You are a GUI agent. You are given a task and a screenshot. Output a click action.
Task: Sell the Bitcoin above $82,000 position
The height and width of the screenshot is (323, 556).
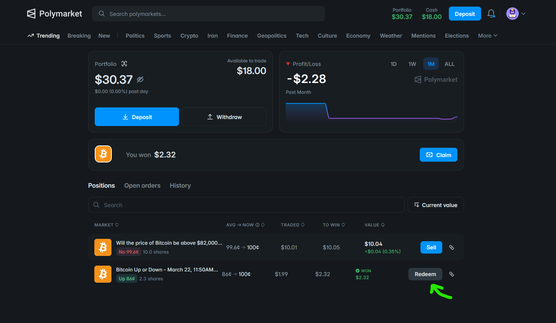click(431, 247)
